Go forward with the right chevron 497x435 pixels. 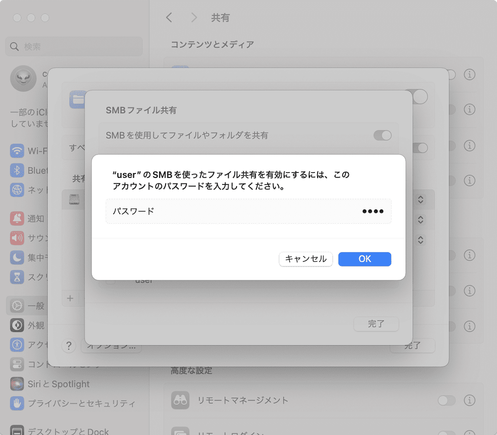pyautogui.click(x=194, y=17)
